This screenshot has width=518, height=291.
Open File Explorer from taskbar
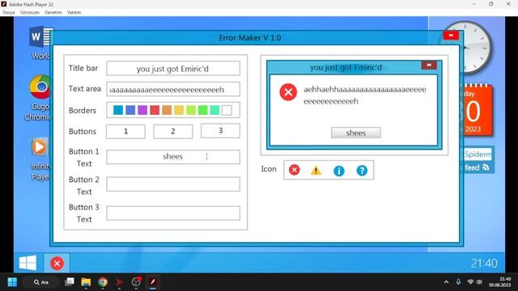[86, 282]
